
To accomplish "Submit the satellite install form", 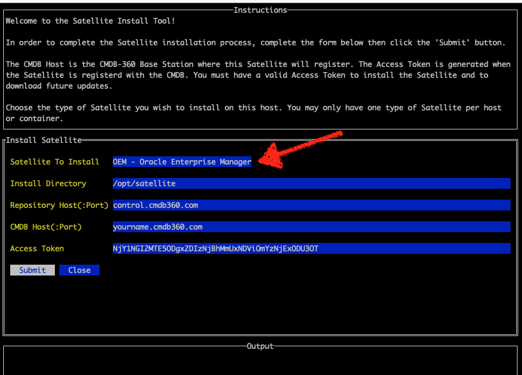I will click(33, 270).
